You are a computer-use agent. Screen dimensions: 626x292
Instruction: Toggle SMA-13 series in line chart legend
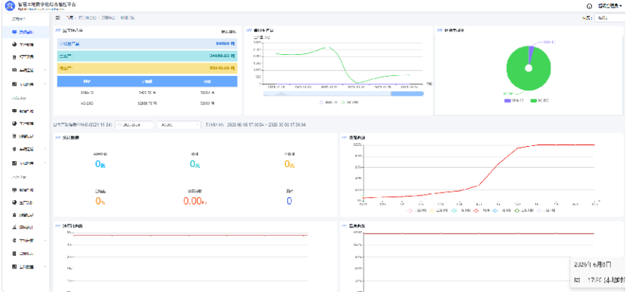(x=329, y=102)
